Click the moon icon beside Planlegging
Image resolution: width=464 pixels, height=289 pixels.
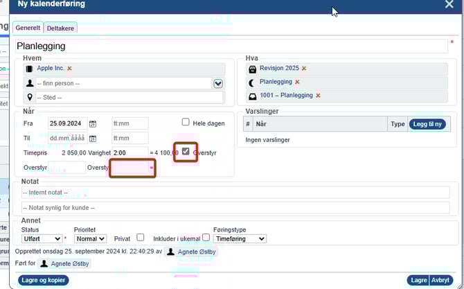pyautogui.click(x=253, y=82)
